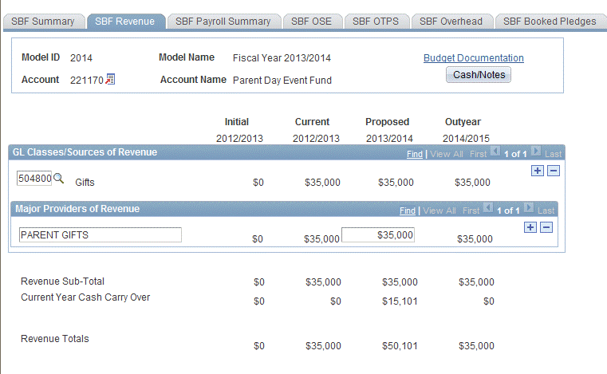Focus the PARENT GIFTS text field

pos(100,234)
